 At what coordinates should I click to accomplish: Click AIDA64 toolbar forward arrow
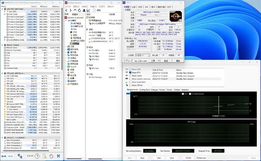tap(70, 10)
